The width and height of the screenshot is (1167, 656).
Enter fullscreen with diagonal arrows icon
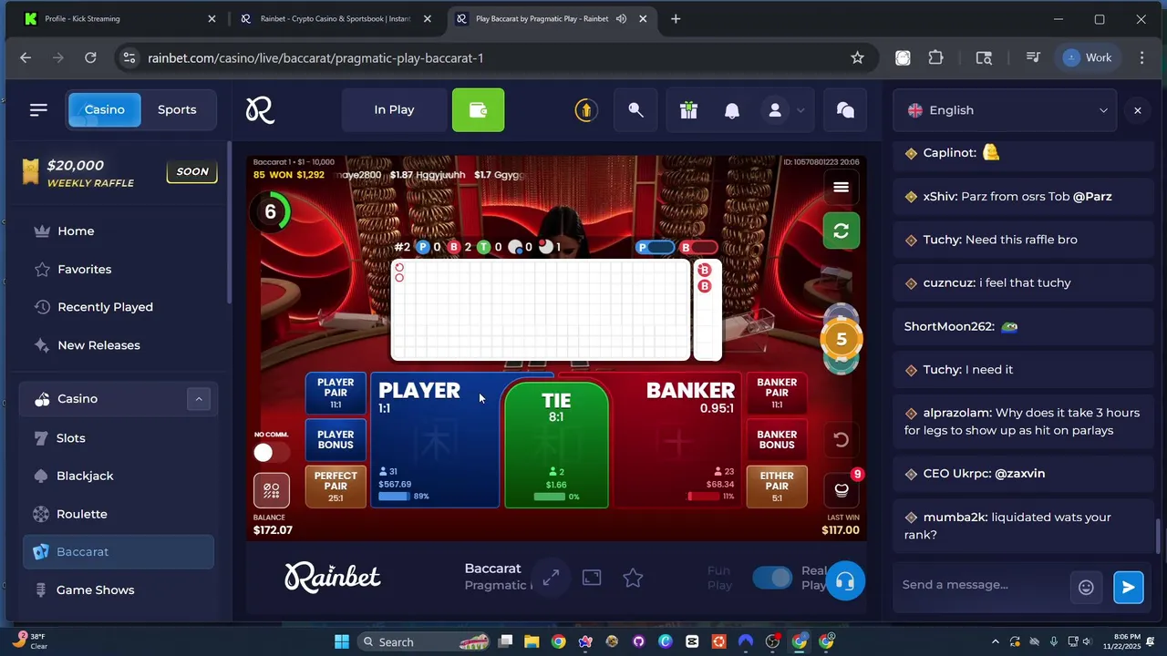coord(551,578)
